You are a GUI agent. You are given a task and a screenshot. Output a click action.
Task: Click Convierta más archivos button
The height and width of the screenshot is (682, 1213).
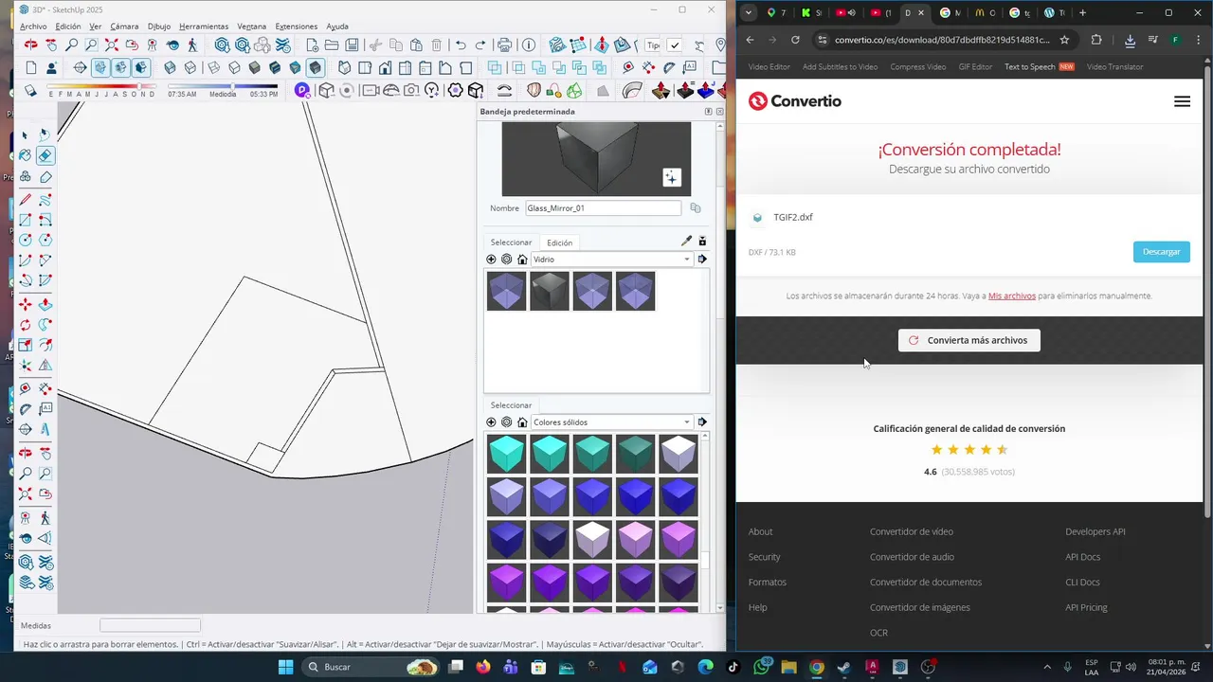click(969, 340)
